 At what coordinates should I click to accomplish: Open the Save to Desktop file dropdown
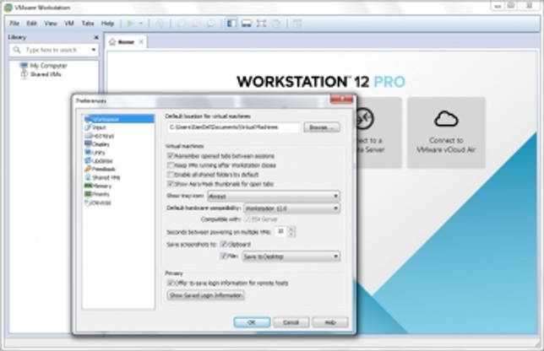pos(291,256)
